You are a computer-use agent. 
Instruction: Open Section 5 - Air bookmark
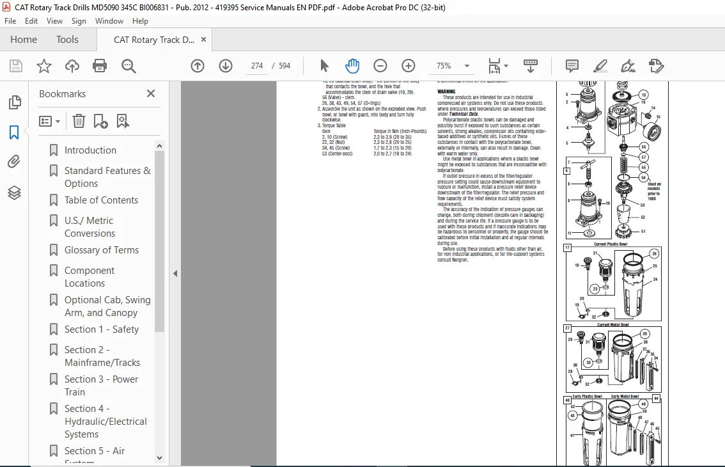(95, 451)
